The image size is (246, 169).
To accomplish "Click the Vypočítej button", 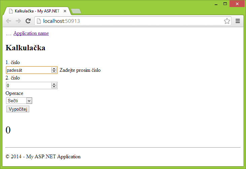I will 18,109.
